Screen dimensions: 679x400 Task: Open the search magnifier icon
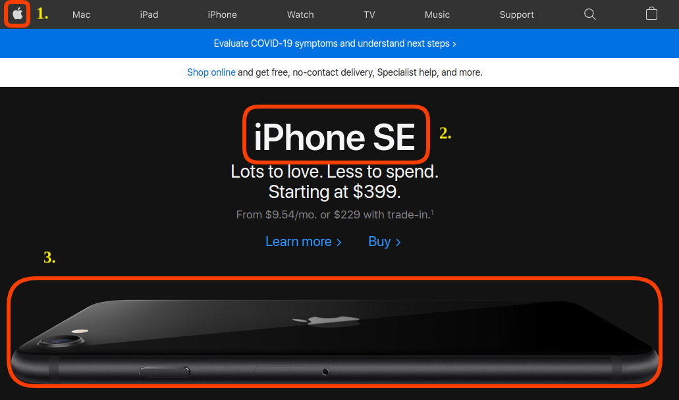pos(590,14)
